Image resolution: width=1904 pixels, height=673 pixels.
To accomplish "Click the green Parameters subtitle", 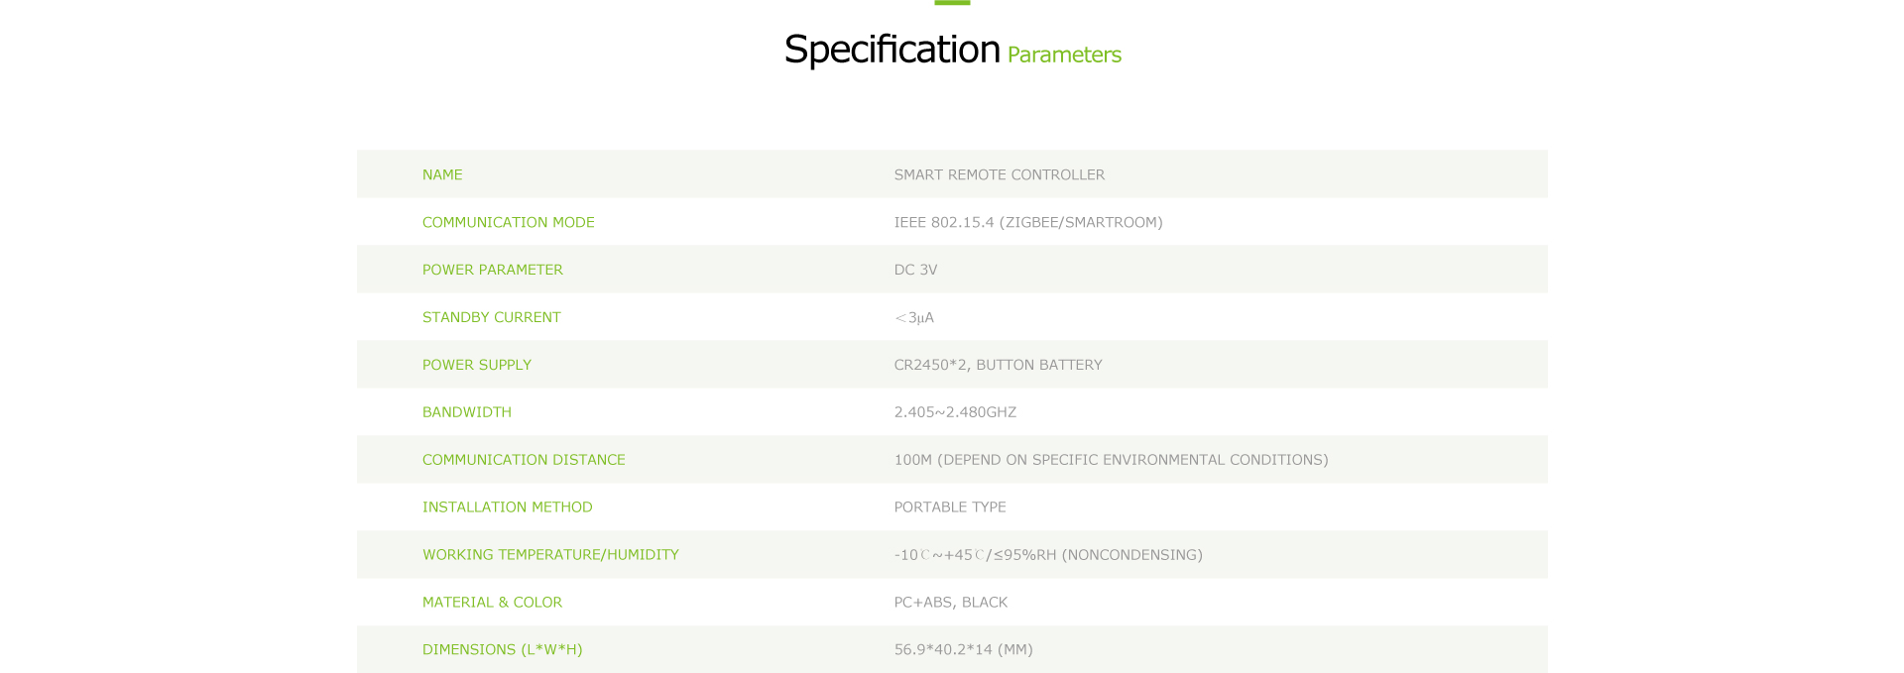I will (x=1064, y=56).
